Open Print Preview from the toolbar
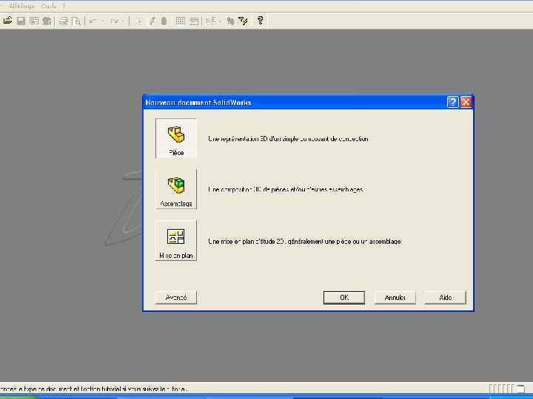The height and width of the screenshot is (399, 533). (76, 21)
